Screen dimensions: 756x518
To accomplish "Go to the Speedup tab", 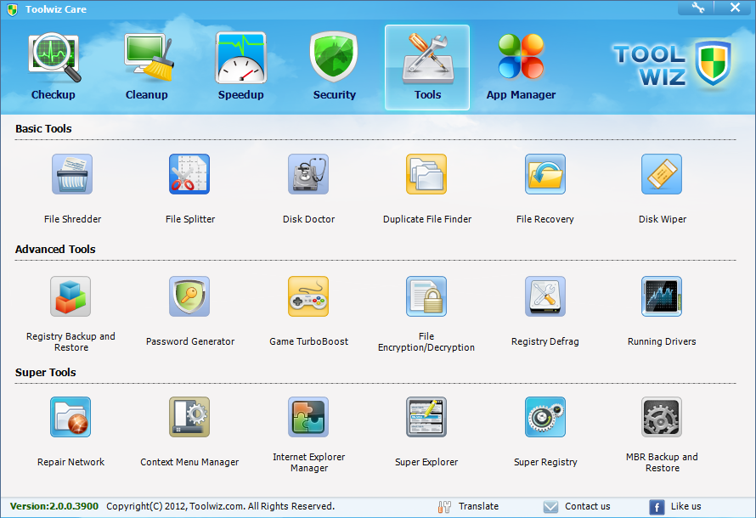I will point(241,67).
